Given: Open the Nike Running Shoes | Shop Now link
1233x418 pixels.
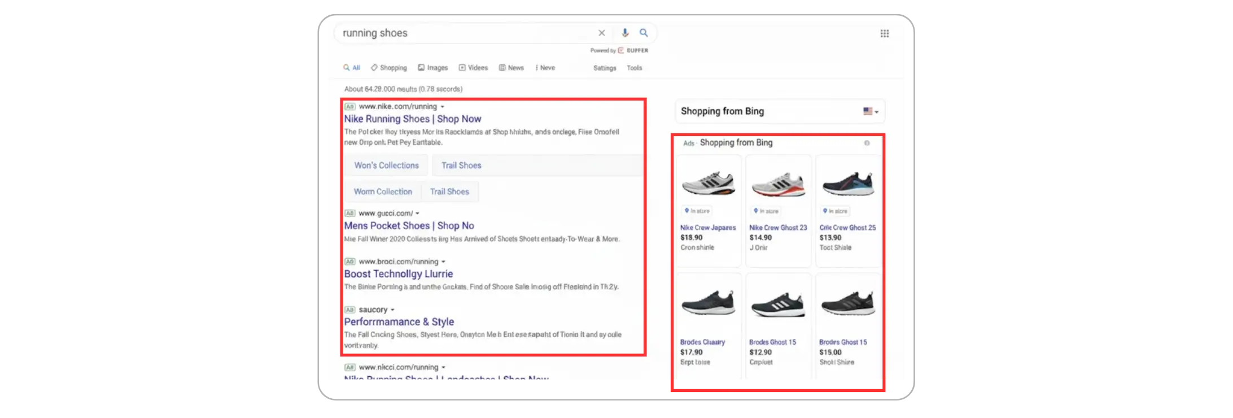Looking at the screenshot, I should [413, 119].
